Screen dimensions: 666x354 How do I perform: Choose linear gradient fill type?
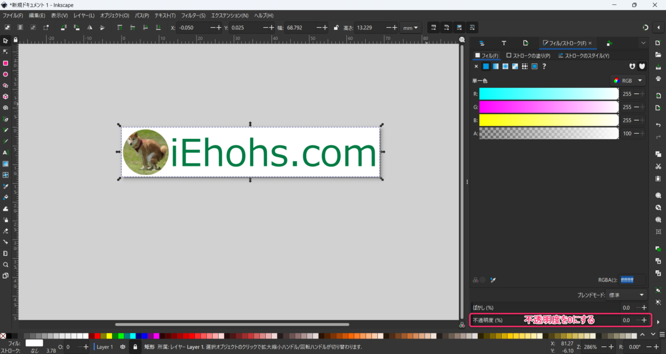pyautogui.click(x=496, y=66)
